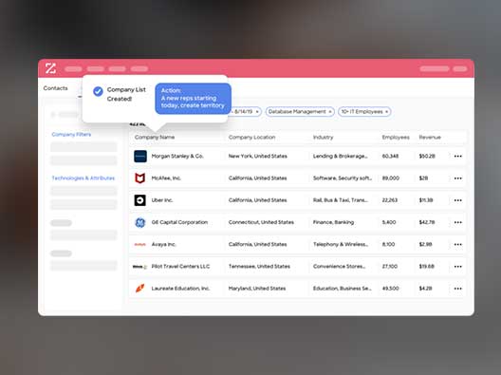Click the 10+ IT Employees chip label

362,112
